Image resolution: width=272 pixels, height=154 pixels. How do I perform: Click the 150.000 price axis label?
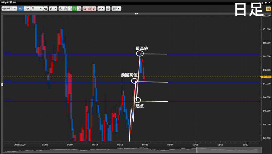coord(267,43)
